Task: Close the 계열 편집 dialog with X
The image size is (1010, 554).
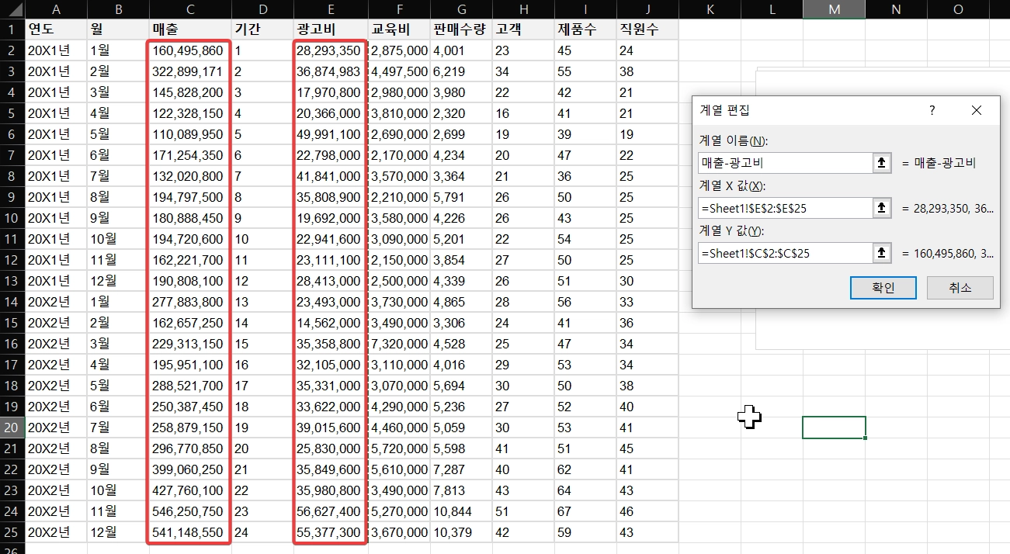Action: 977,110
